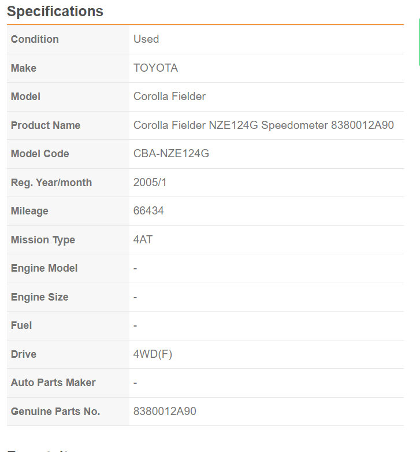Click the Engine Model label
Viewport: 420px width, 452px height.
coord(44,268)
